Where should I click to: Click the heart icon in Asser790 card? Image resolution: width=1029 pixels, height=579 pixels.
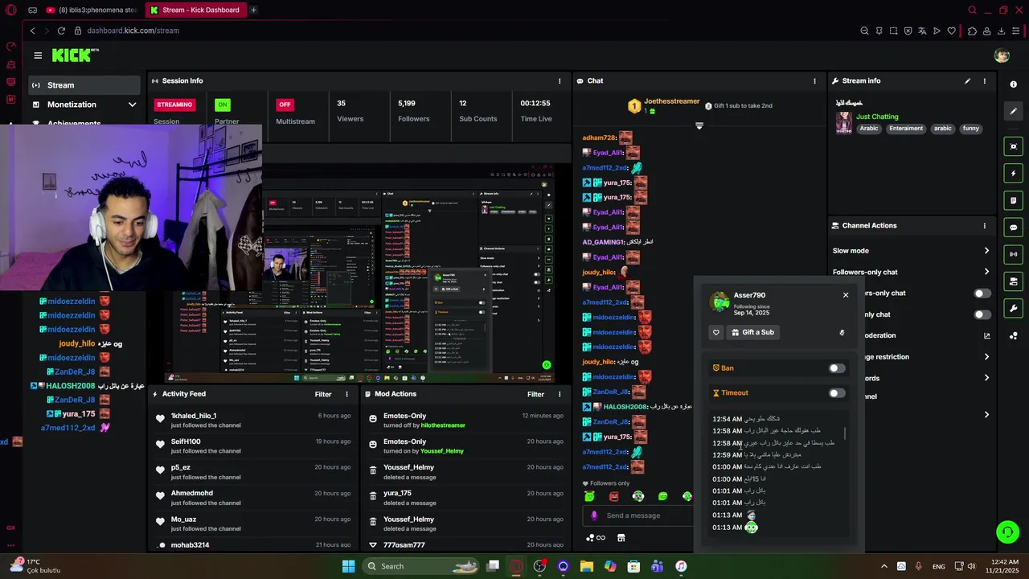point(716,332)
